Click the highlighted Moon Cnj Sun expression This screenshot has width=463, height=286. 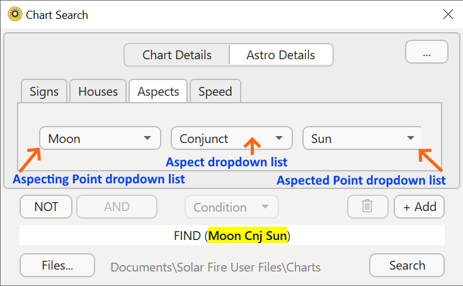pos(248,236)
